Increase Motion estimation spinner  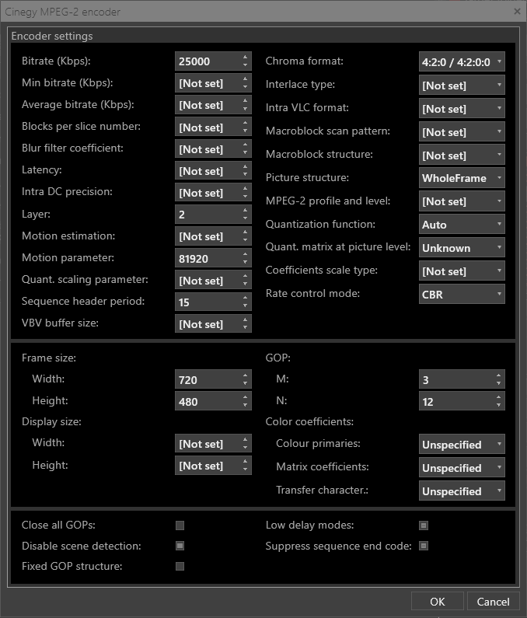(x=245, y=232)
